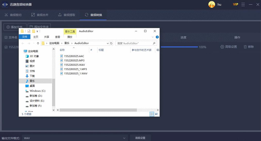Screen dimensions: 261x141
Task: Switch to large icons view in status bar
Action: [x=156, y=114]
